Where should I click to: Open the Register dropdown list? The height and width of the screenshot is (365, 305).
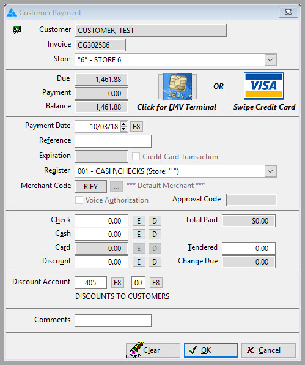point(270,171)
